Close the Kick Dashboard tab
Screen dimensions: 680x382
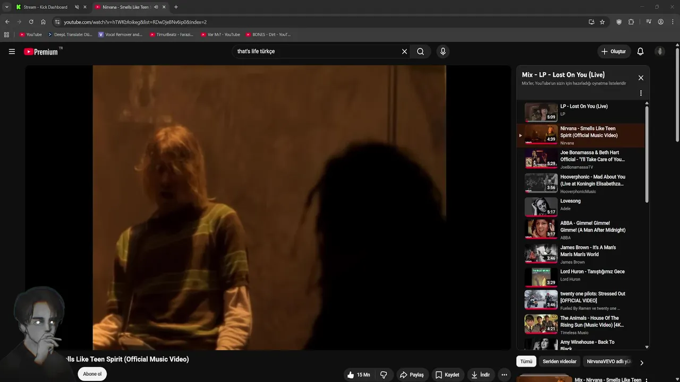coord(84,7)
